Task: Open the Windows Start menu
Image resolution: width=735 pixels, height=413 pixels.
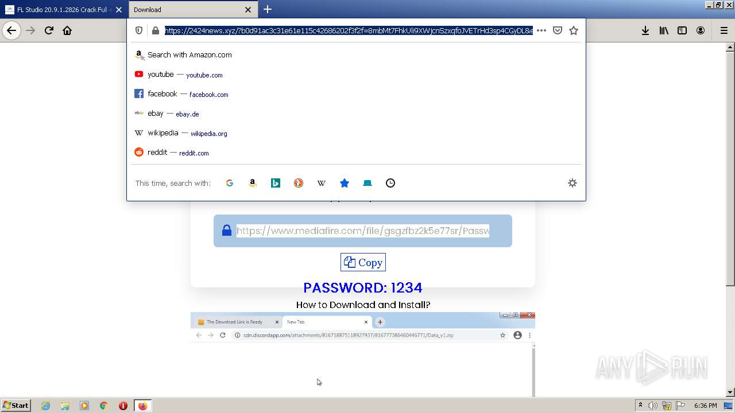Action: pyautogui.click(x=16, y=406)
